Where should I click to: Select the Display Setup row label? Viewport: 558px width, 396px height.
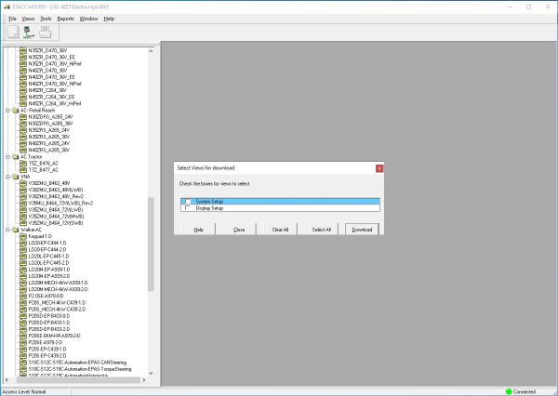coord(209,208)
